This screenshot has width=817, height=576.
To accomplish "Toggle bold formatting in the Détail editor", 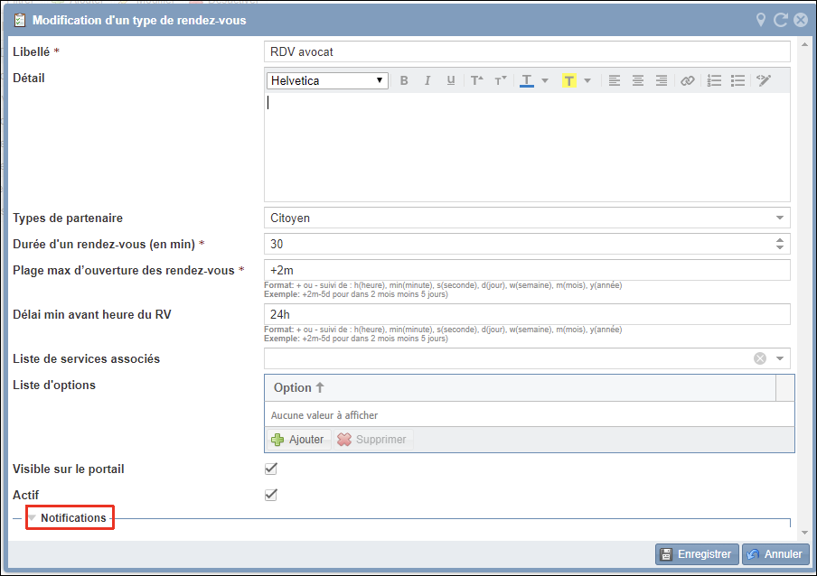I will (x=404, y=80).
